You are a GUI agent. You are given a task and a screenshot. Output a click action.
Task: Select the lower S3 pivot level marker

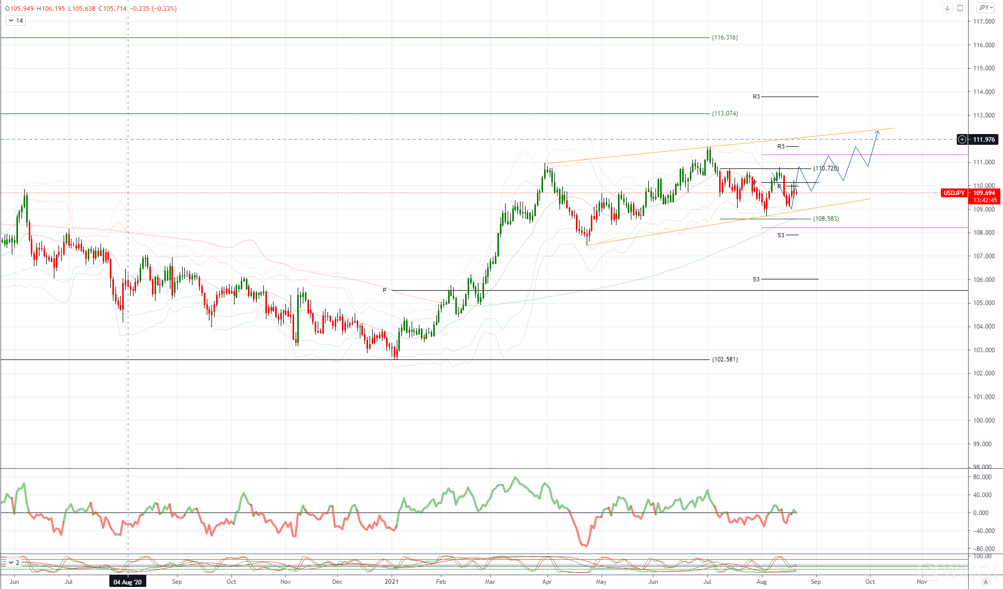pos(756,279)
